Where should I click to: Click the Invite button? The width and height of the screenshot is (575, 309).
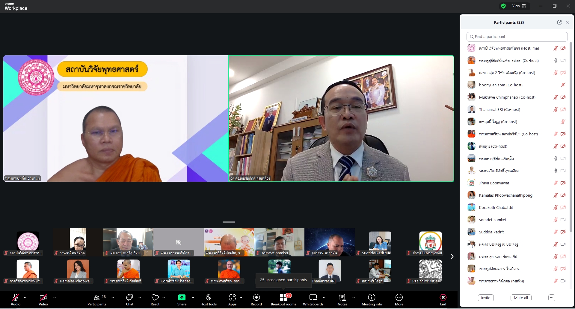coord(485,298)
